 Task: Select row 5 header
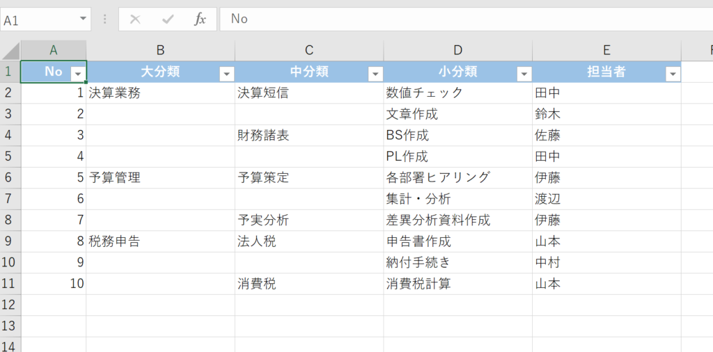(10, 157)
